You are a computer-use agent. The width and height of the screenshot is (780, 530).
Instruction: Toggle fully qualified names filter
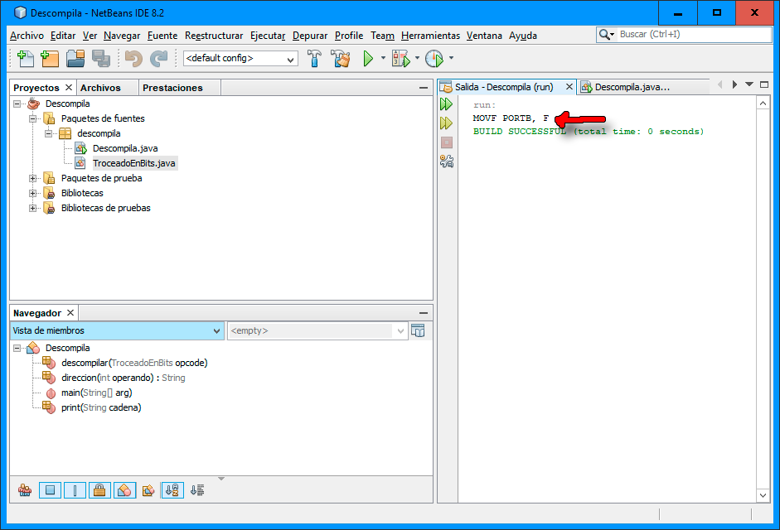148,491
